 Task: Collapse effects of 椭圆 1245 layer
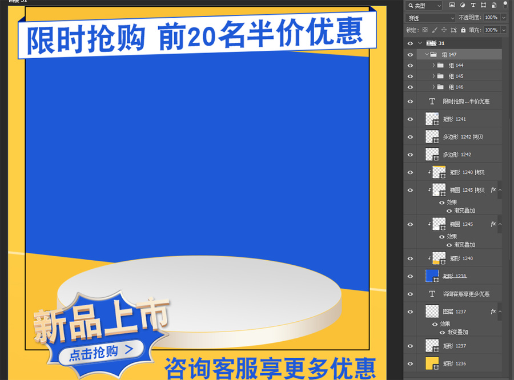click(500, 224)
